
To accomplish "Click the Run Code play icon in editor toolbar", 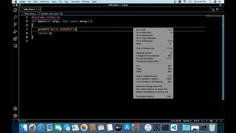I will 213,10.
